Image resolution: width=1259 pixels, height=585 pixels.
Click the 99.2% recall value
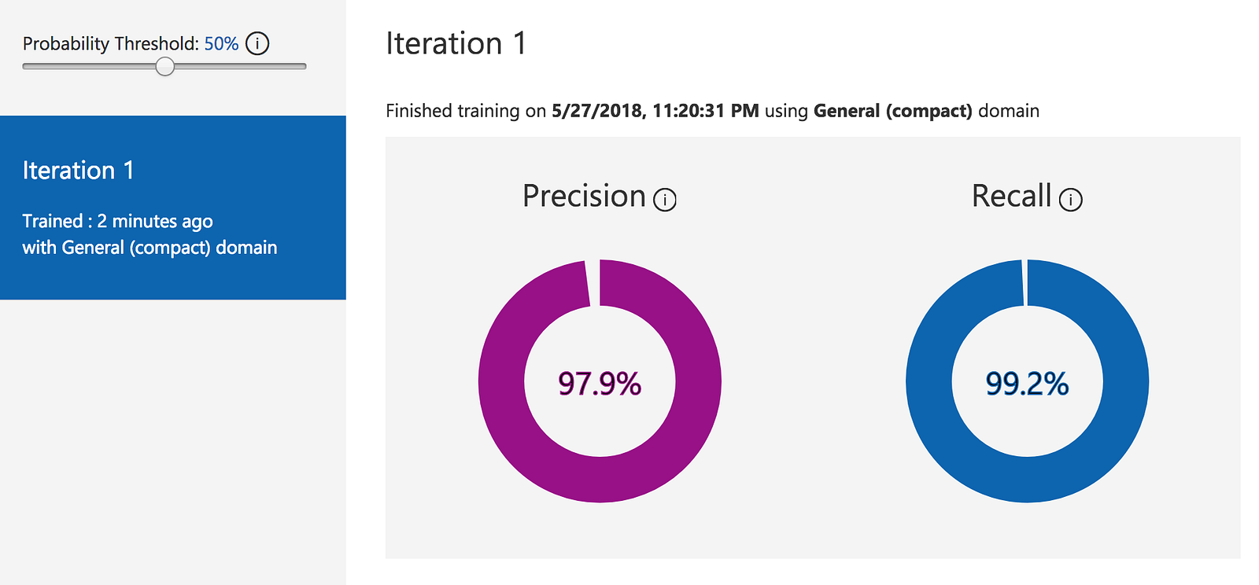pos(1027,384)
